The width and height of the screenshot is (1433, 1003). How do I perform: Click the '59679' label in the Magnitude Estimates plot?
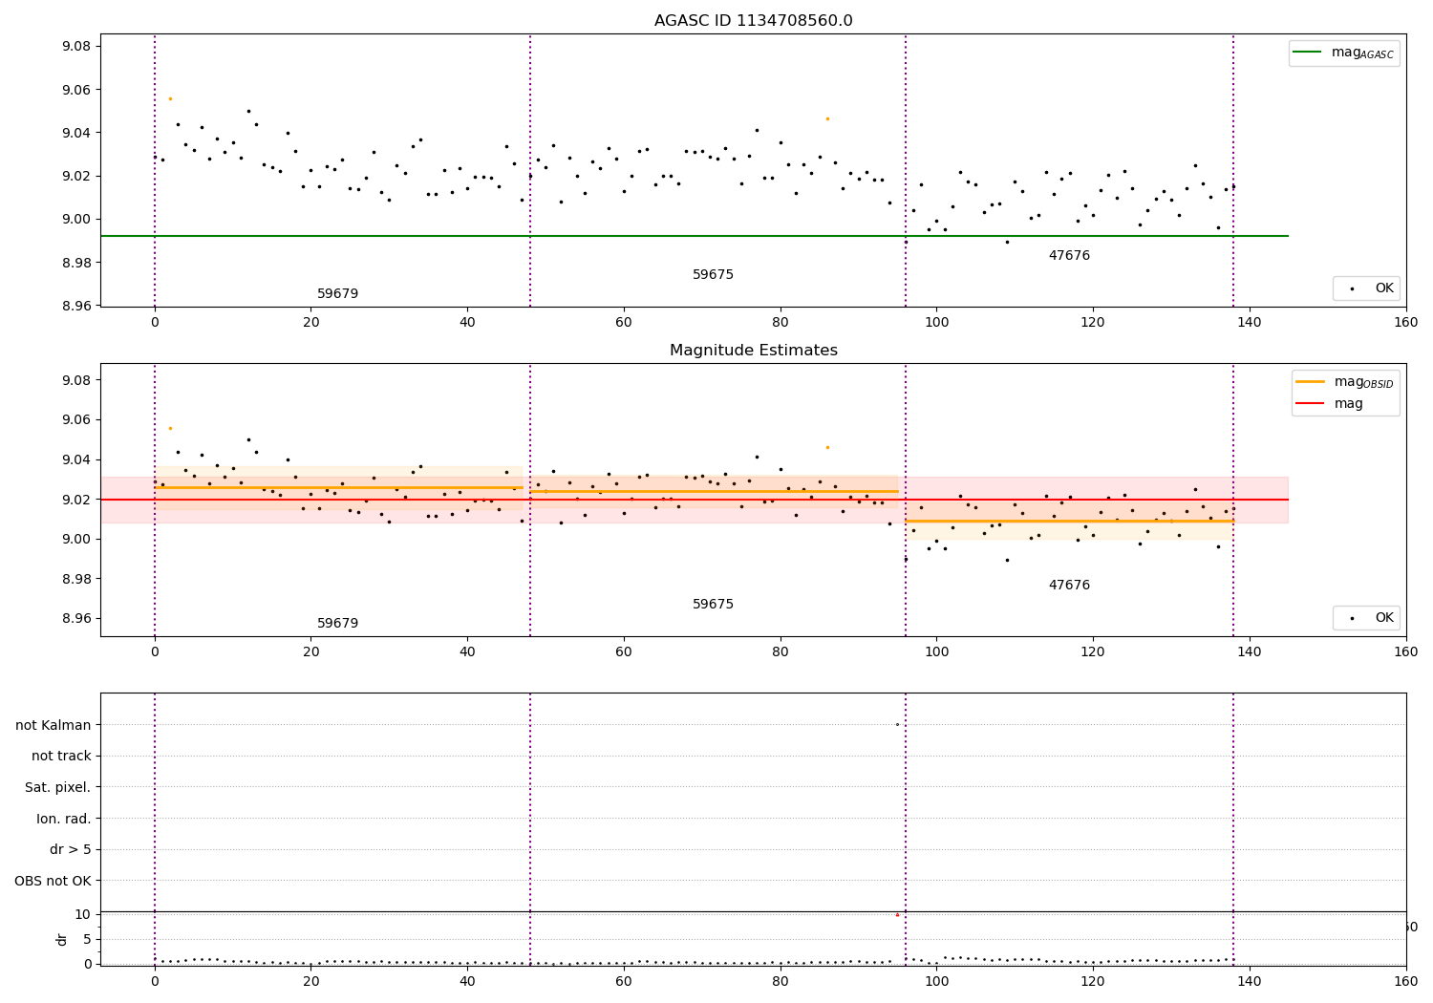coord(337,624)
